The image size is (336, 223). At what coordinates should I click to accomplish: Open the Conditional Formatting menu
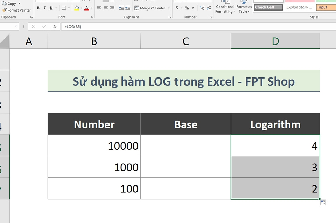click(225, 8)
